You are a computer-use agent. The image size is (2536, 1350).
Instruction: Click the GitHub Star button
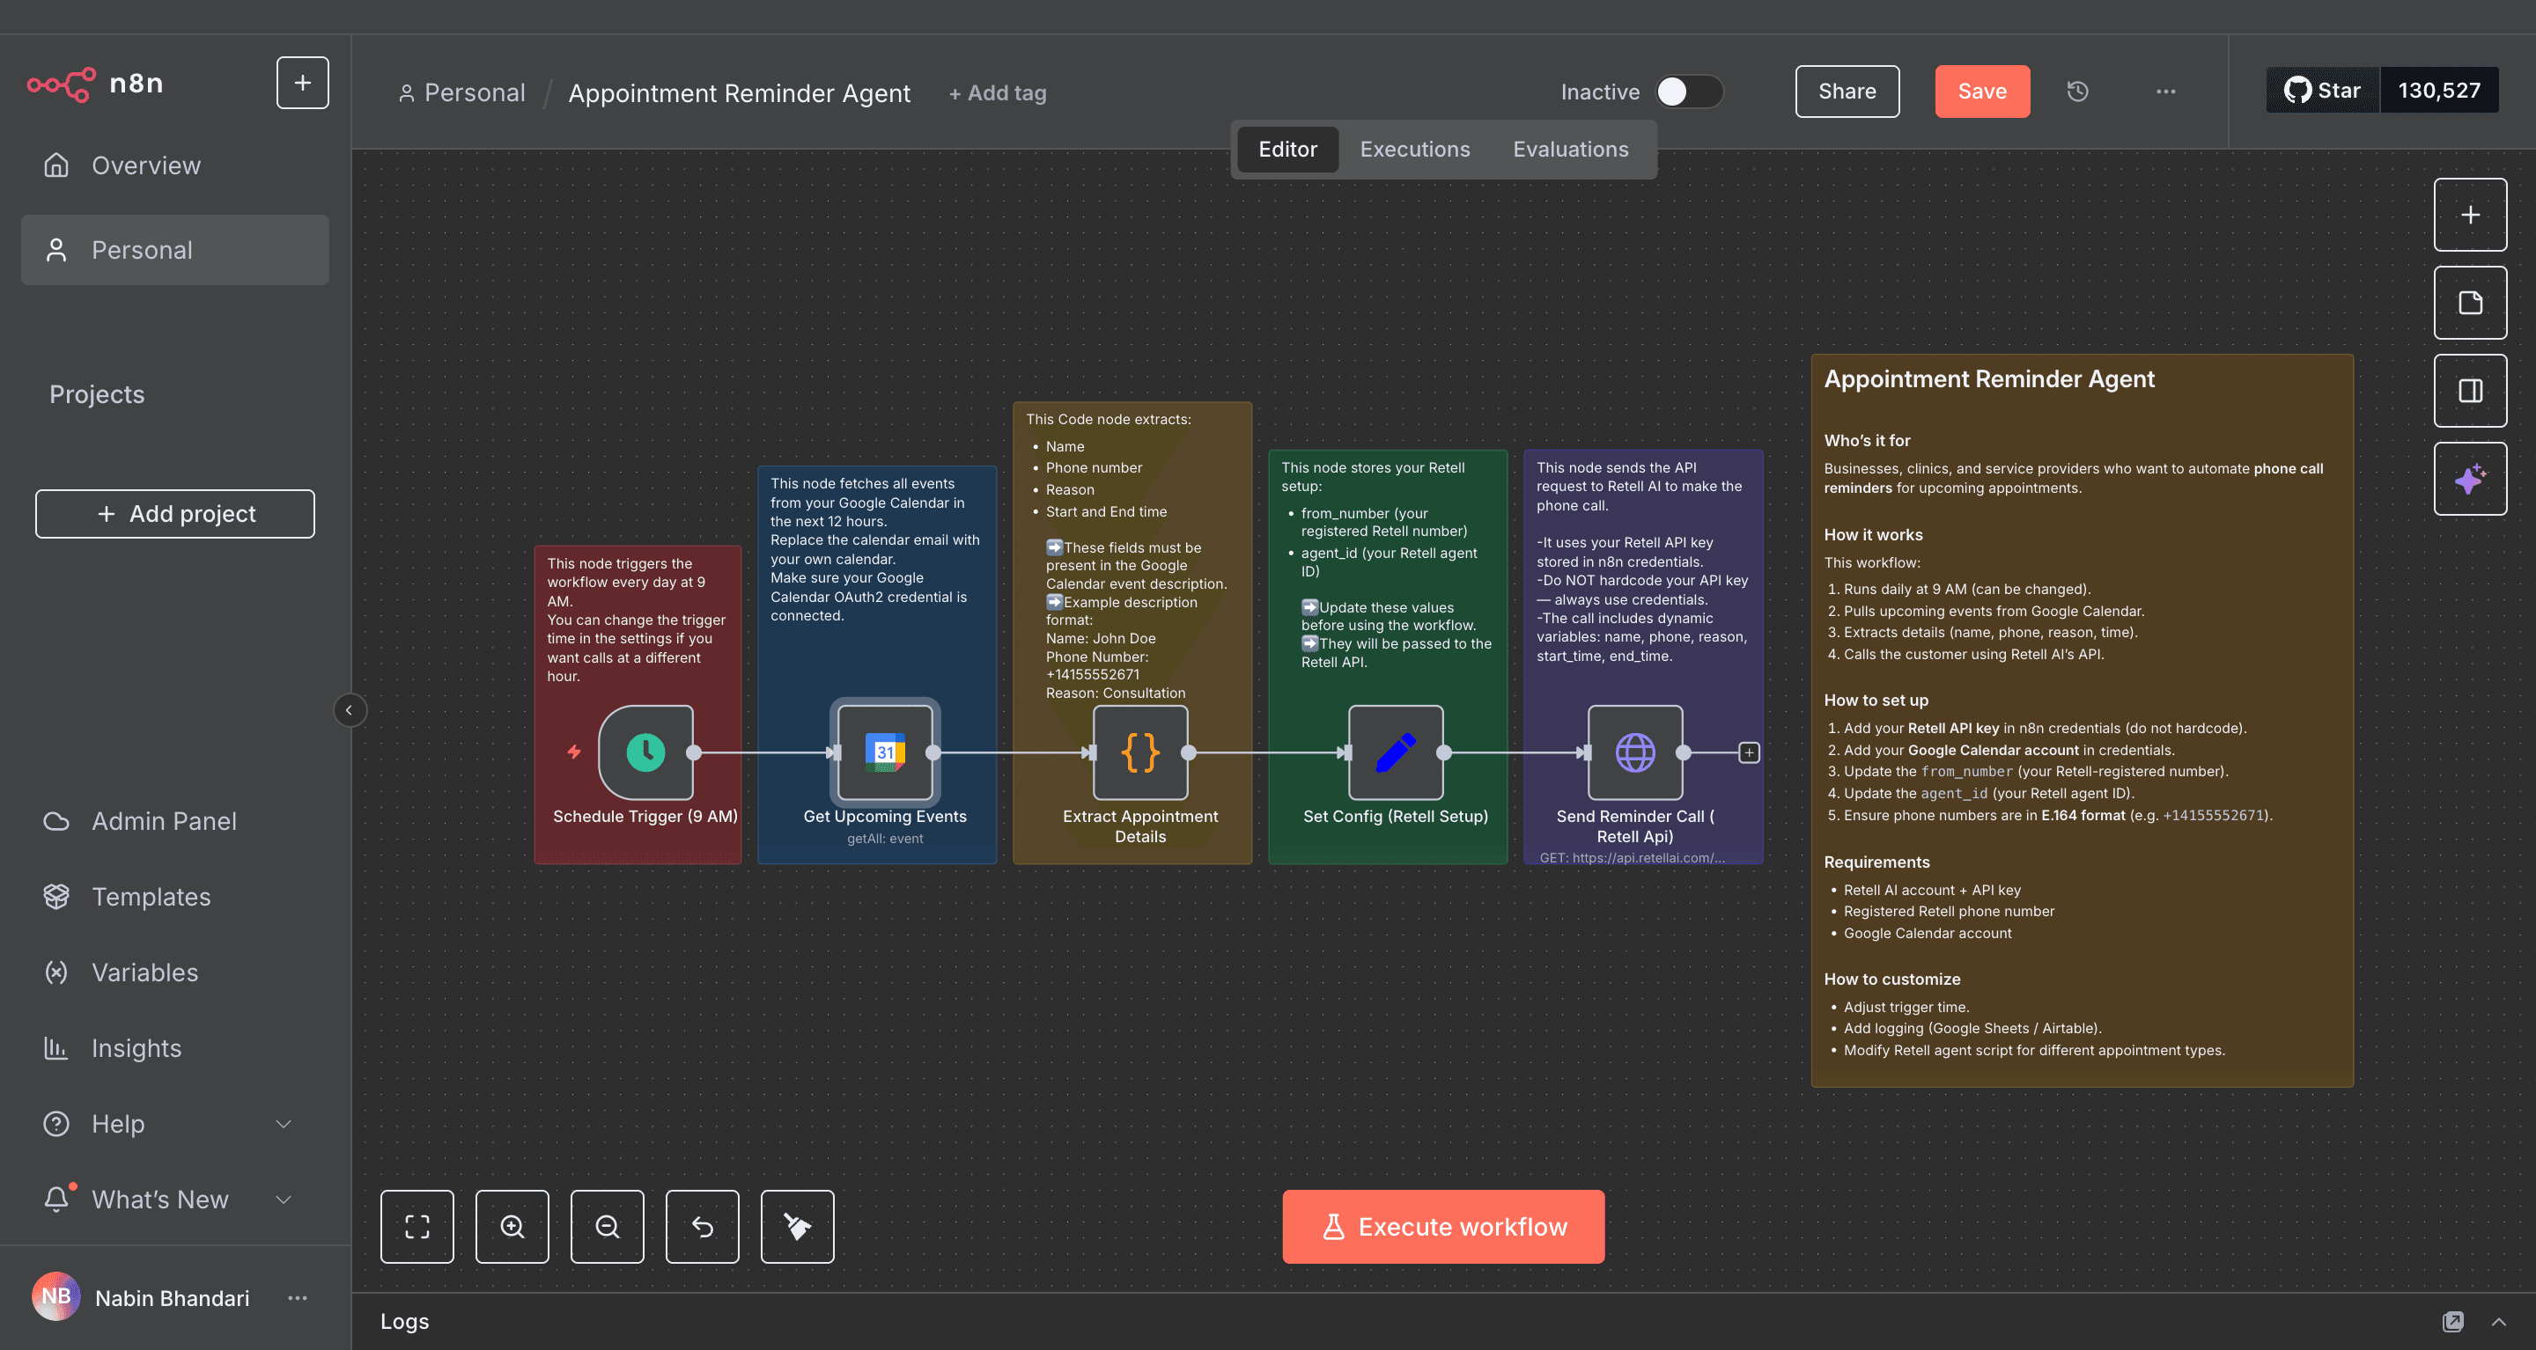[x=2322, y=91]
